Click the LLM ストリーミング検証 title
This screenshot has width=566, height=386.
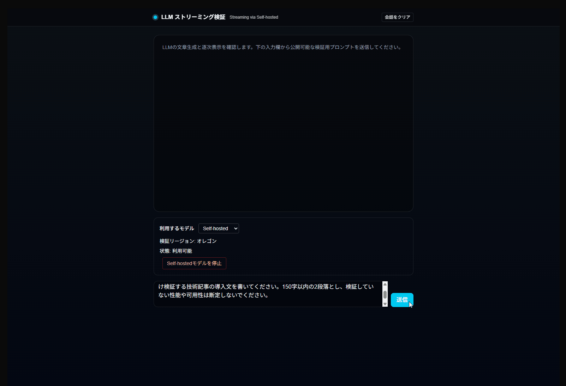tap(193, 17)
